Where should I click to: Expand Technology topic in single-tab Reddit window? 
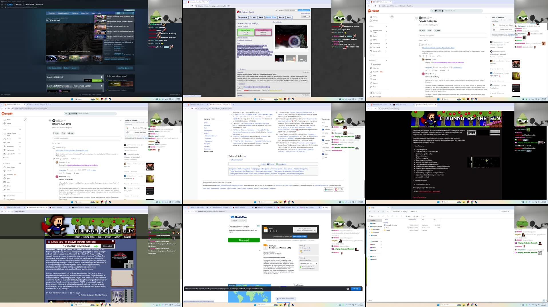coord(386,44)
